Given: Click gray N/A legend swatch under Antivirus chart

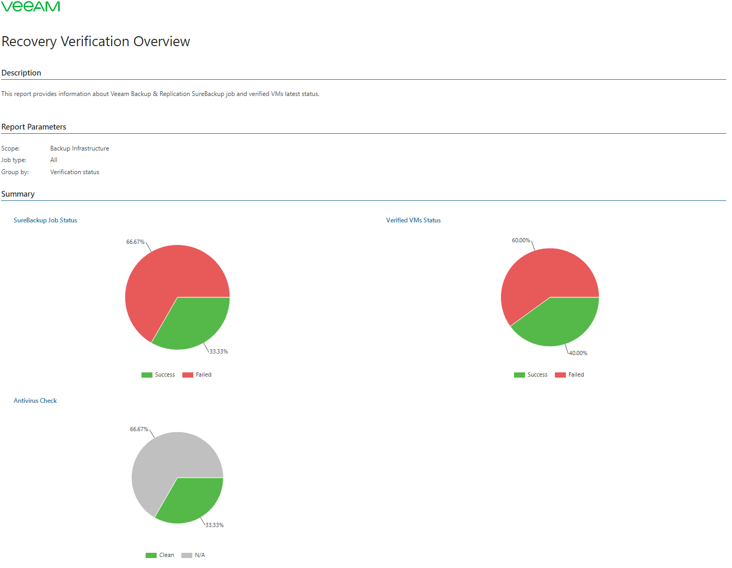Looking at the screenshot, I should coord(187,555).
